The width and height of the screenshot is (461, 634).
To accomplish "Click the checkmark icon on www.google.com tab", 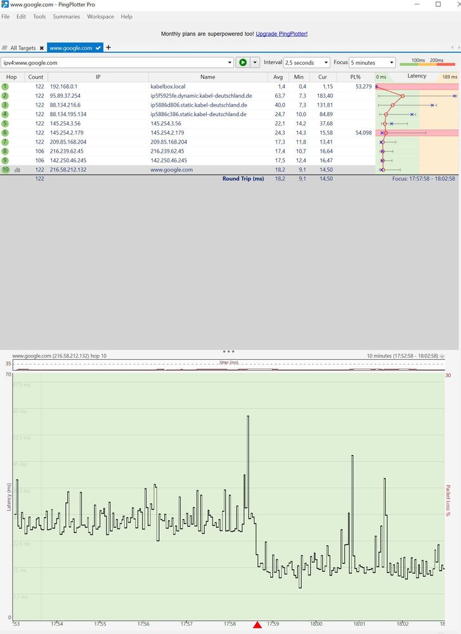I will [x=98, y=48].
